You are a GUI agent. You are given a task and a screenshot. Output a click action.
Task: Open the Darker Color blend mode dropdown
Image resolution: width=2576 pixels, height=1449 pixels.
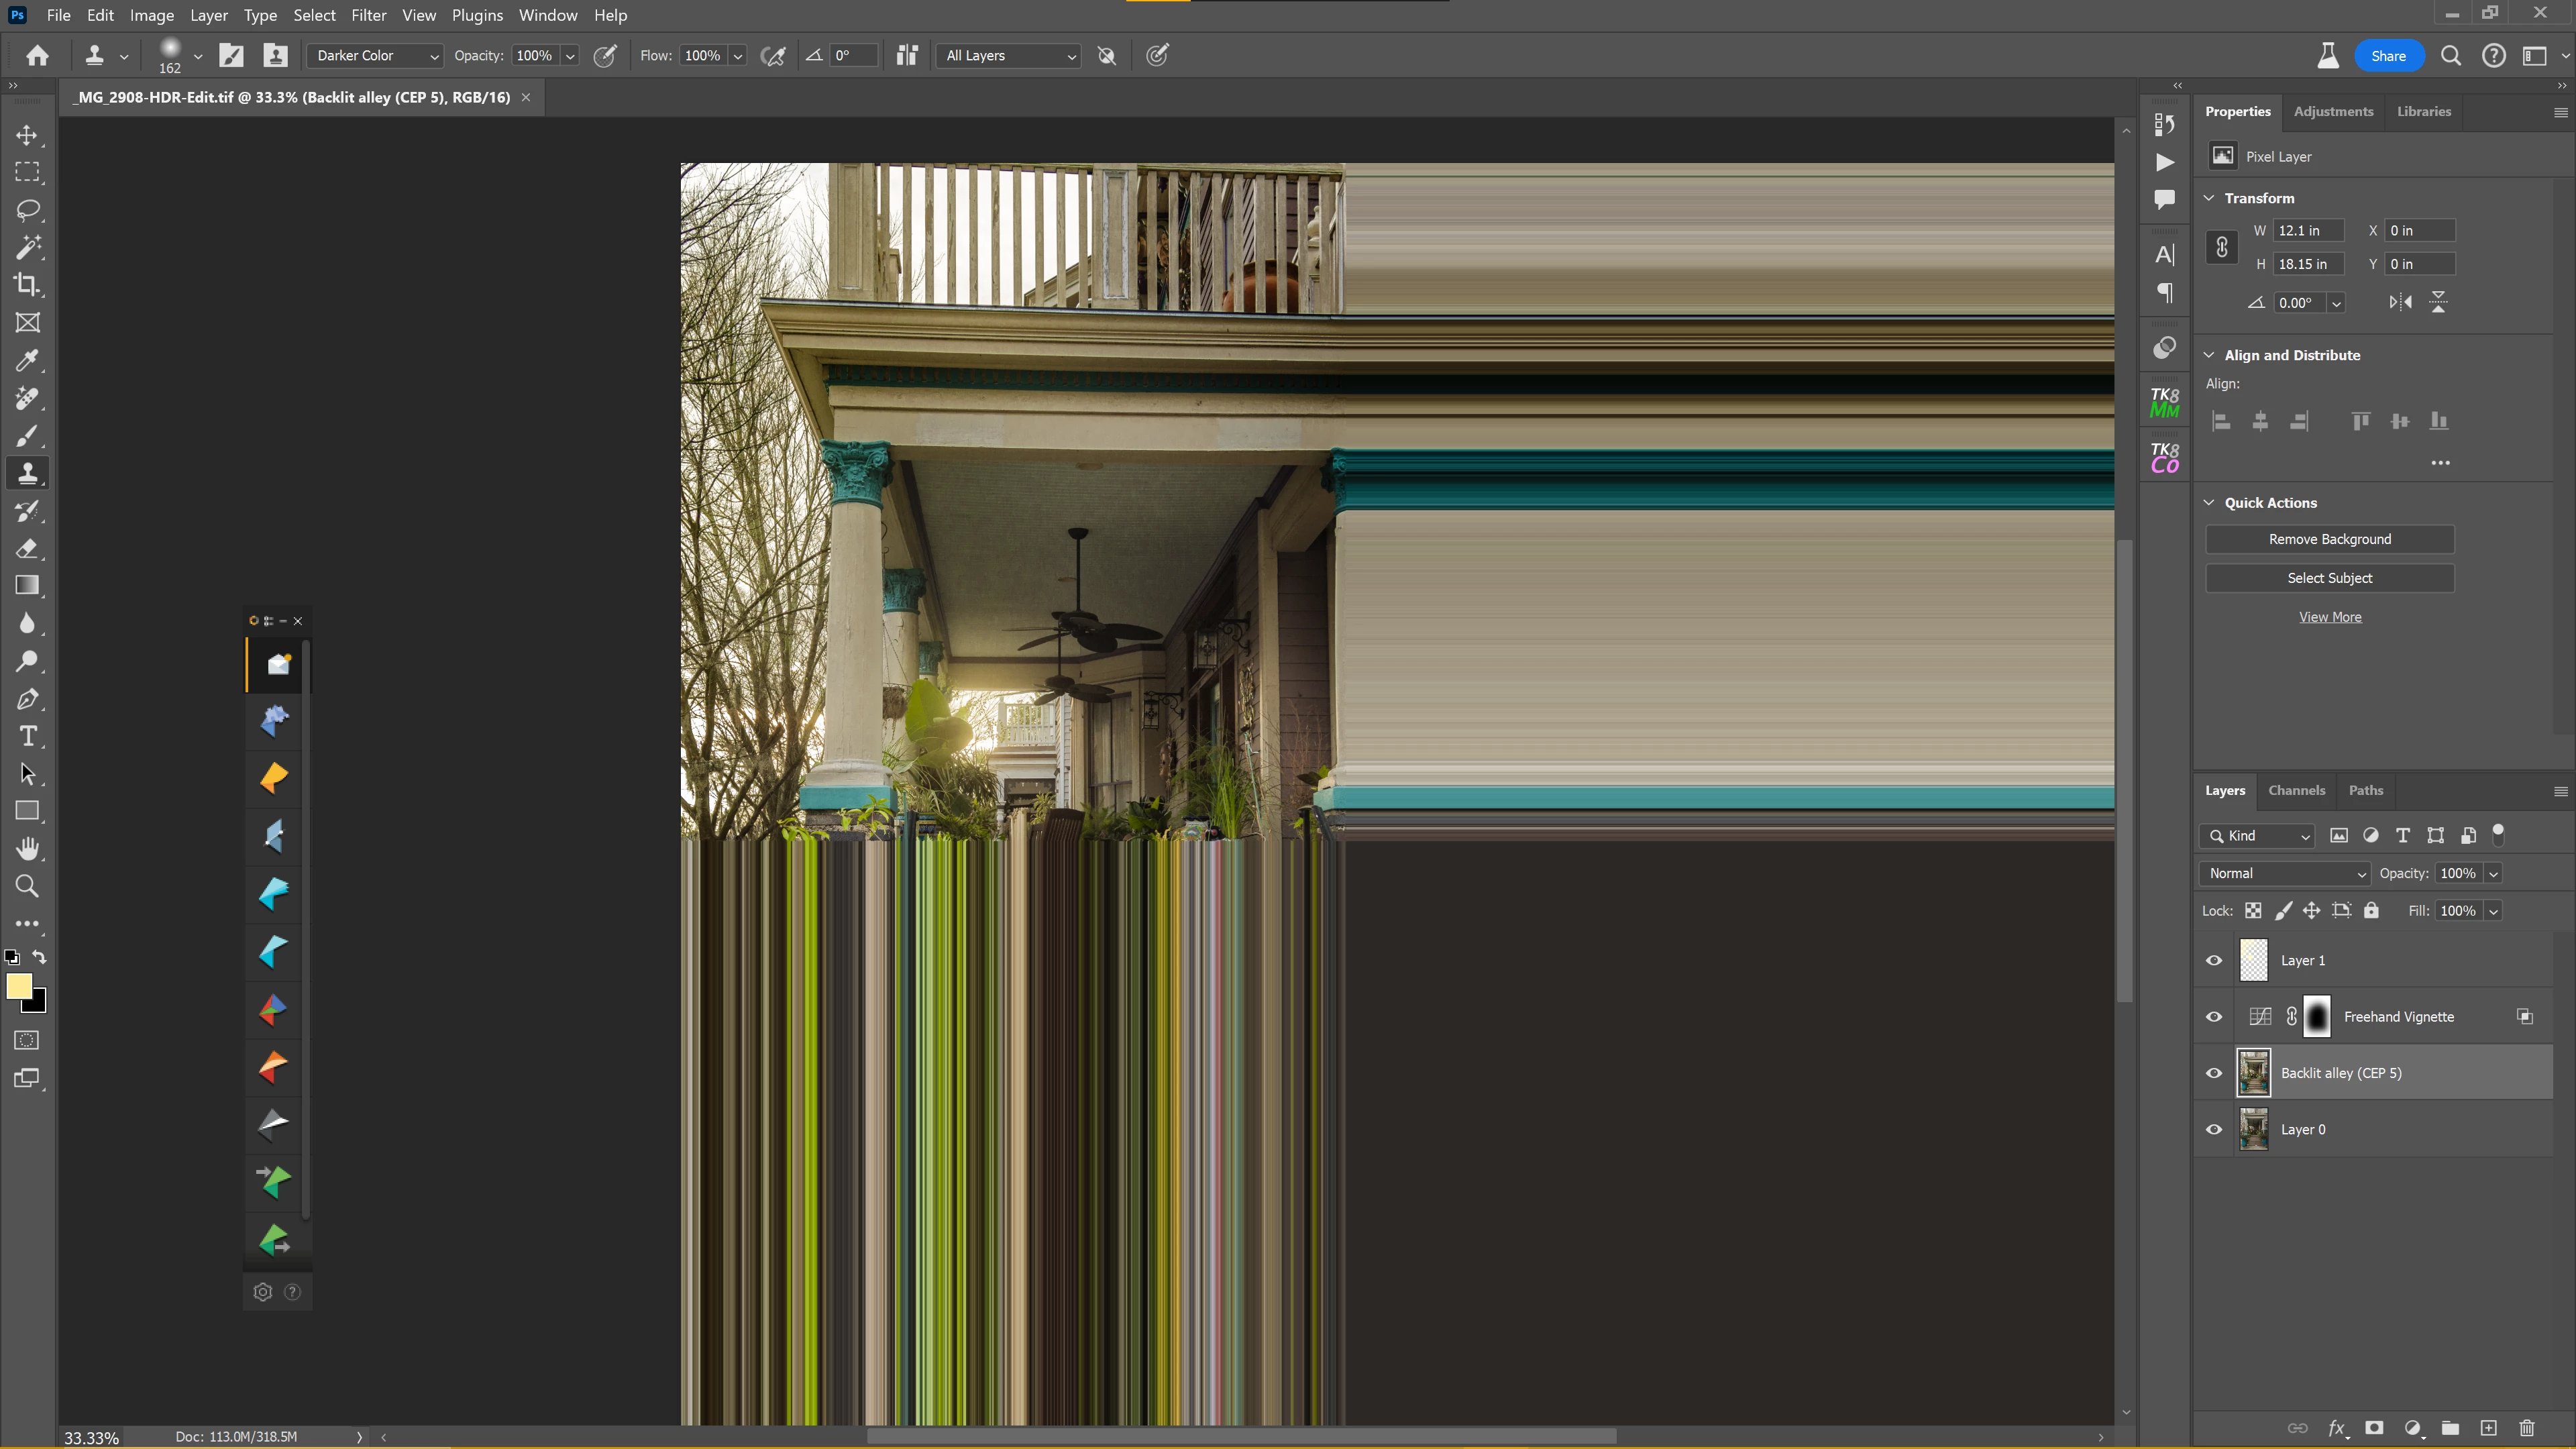[x=376, y=56]
